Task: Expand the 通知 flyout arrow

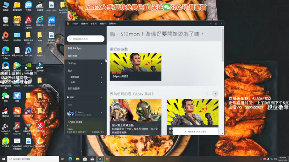Action: click(x=102, y=97)
